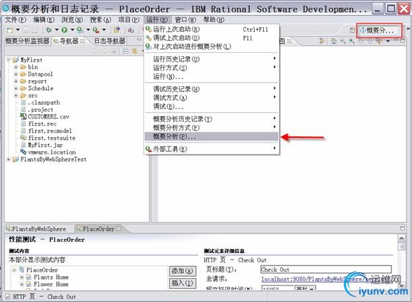Click the 页标题 field containing Check Out
The image size is (412, 302).
(326, 270)
